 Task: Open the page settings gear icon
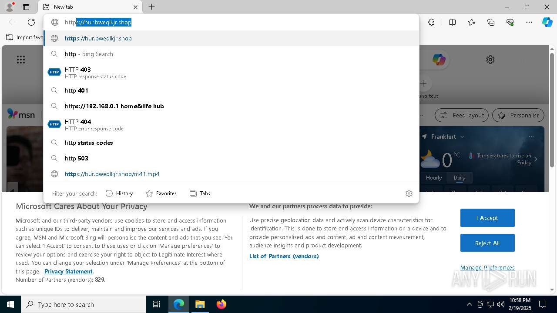pos(490,60)
